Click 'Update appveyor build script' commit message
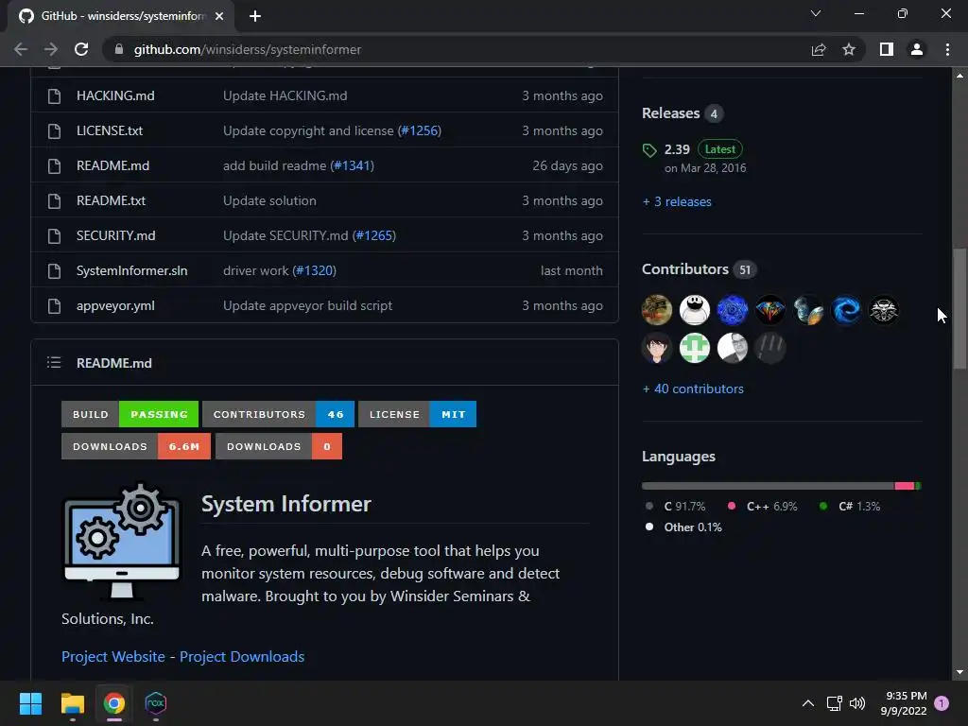Image resolution: width=968 pixels, height=726 pixels. click(x=307, y=305)
